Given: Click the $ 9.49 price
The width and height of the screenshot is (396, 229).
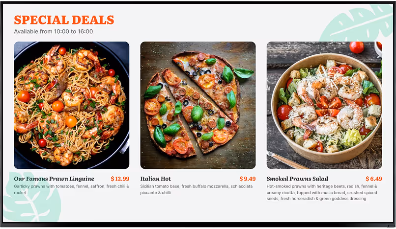Looking at the screenshot, I should 248,179.
